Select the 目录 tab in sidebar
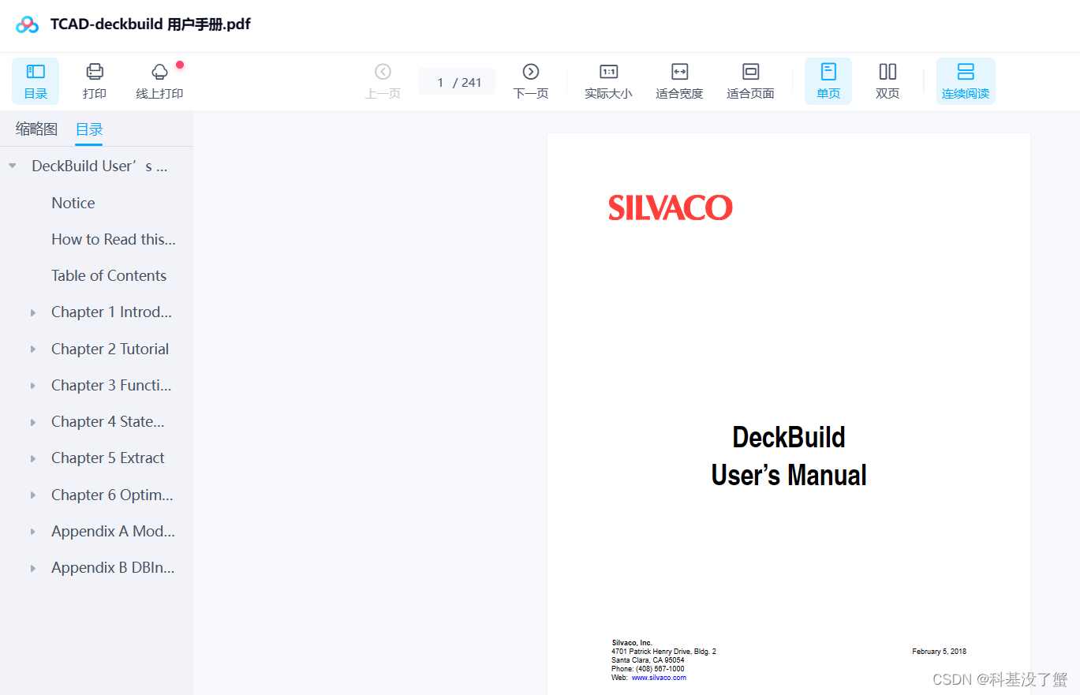Image resolution: width=1080 pixels, height=695 pixels. point(89,129)
